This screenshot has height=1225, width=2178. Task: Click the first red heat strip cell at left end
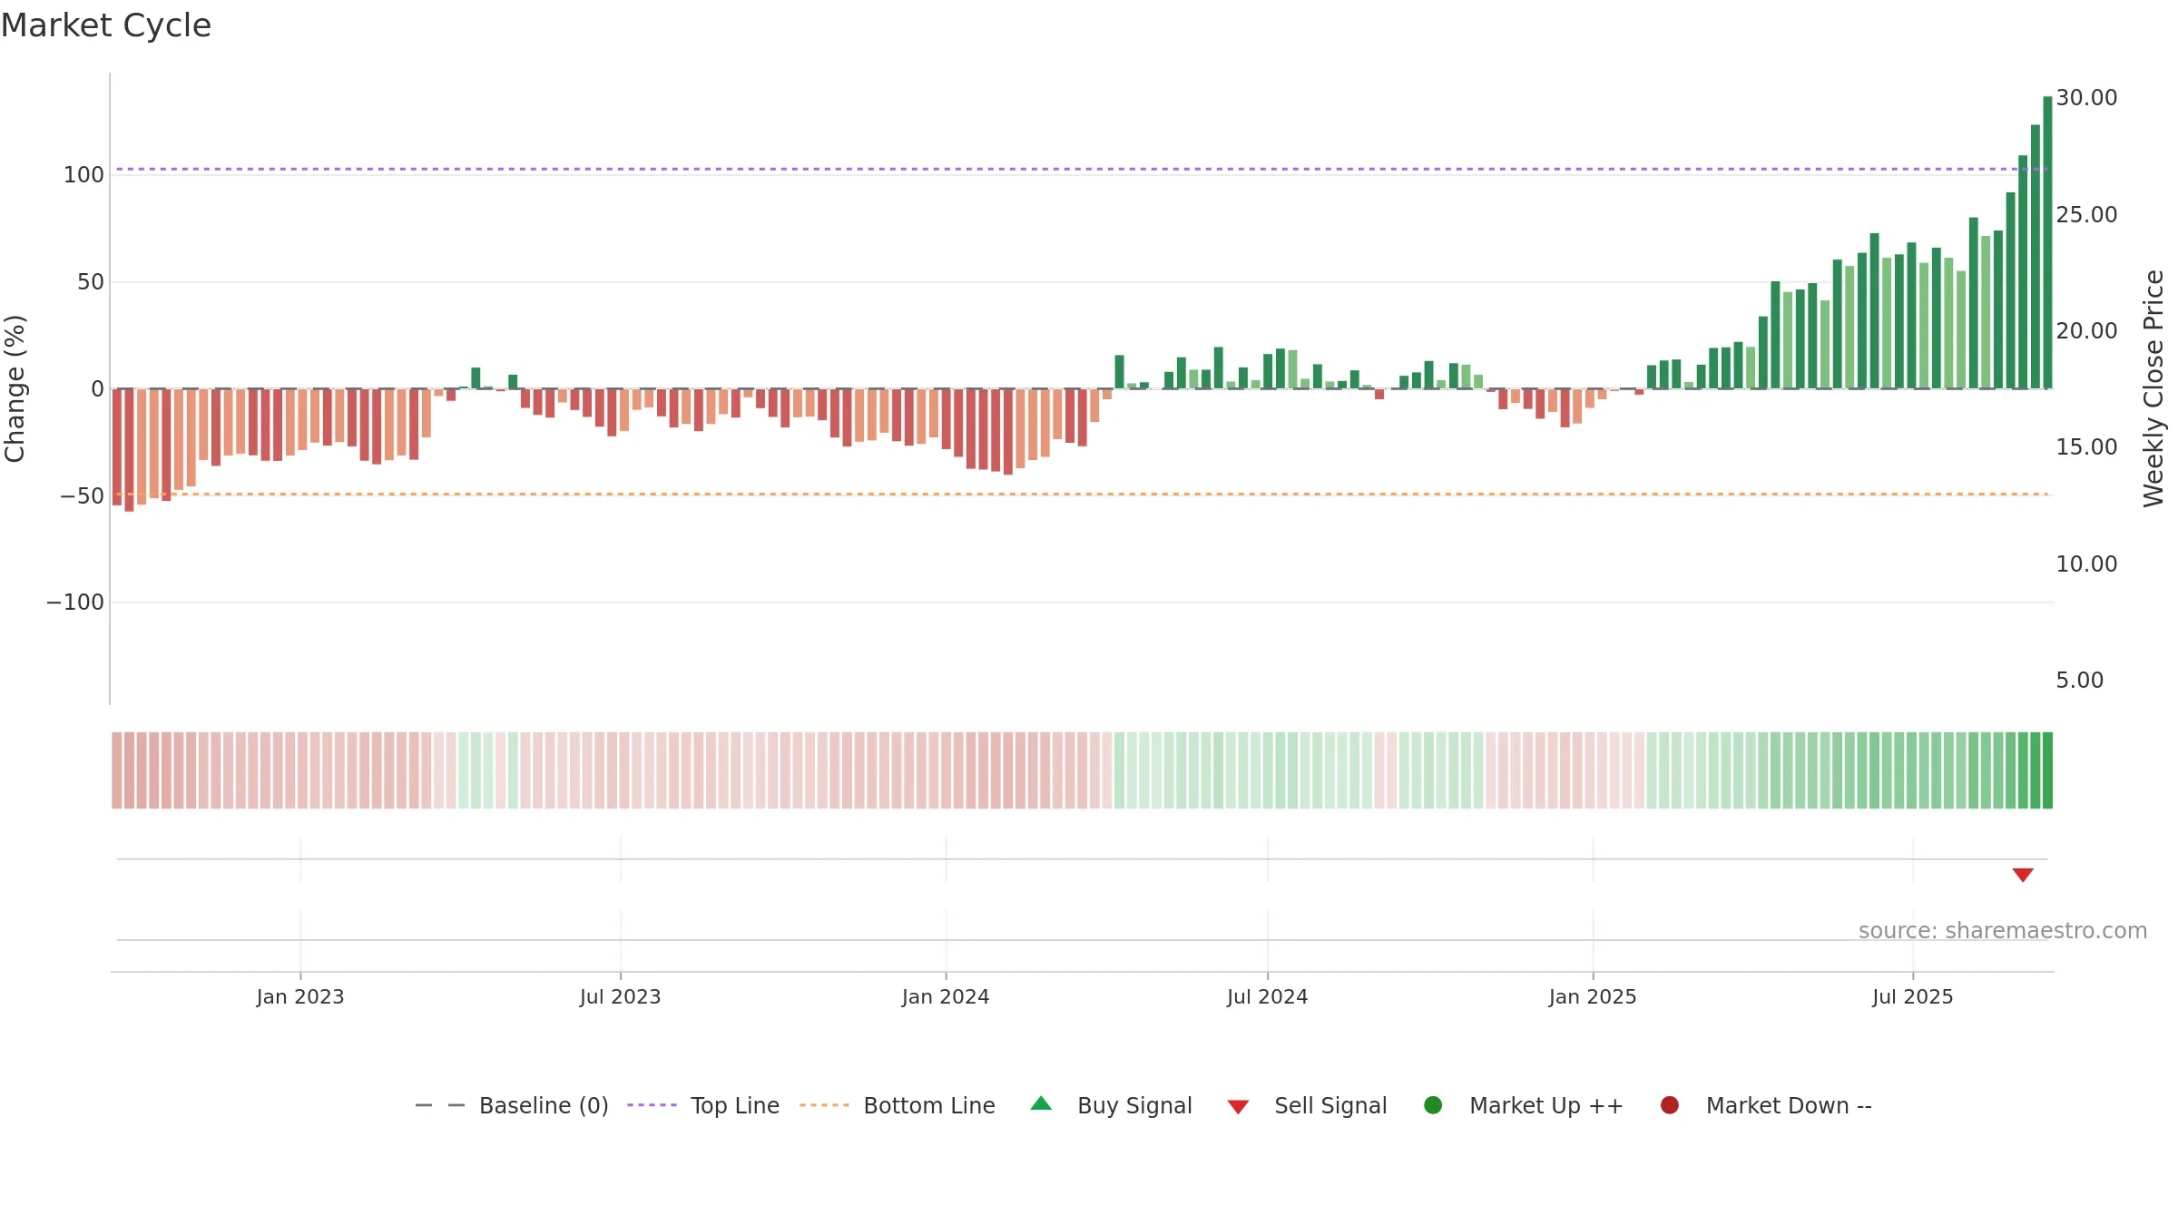click(x=117, y=770)
